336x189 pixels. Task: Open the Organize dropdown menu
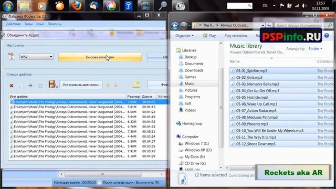point(184,36)
